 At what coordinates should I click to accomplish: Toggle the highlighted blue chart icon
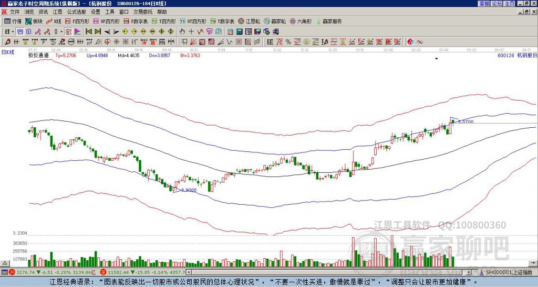[x=20, y=31]
